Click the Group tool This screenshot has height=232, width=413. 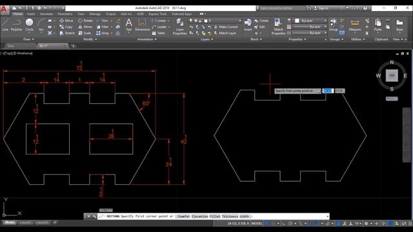333,25
